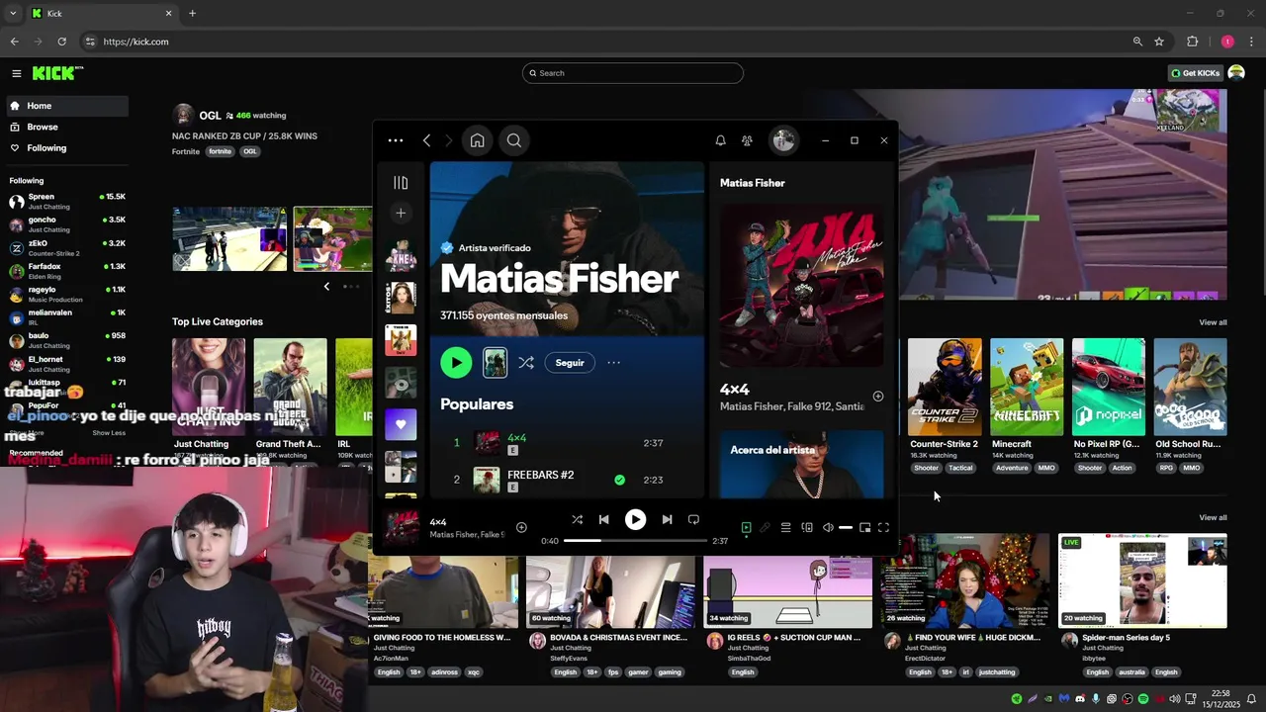The image size is (1266, 712).
Task: Play Matias Fisher with the green button
Action: [456, 363]
